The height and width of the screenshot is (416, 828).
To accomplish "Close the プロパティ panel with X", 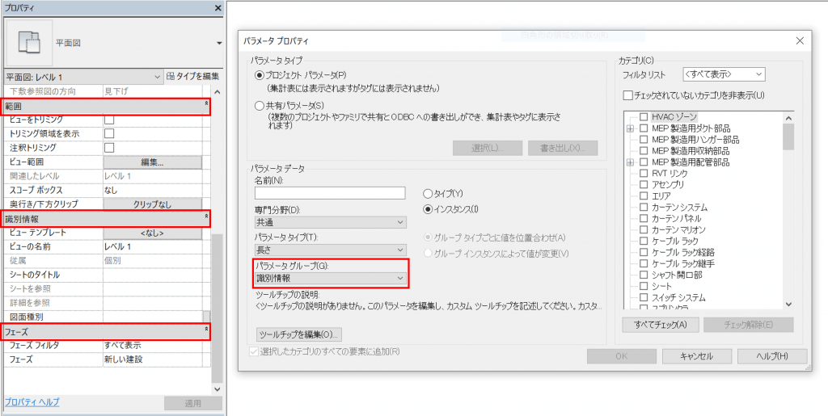I will pyautogui.click(x=218, y=8).
